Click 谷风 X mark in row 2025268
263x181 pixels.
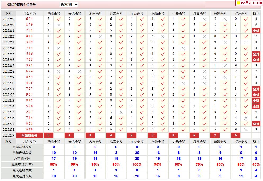pos(79,71)
